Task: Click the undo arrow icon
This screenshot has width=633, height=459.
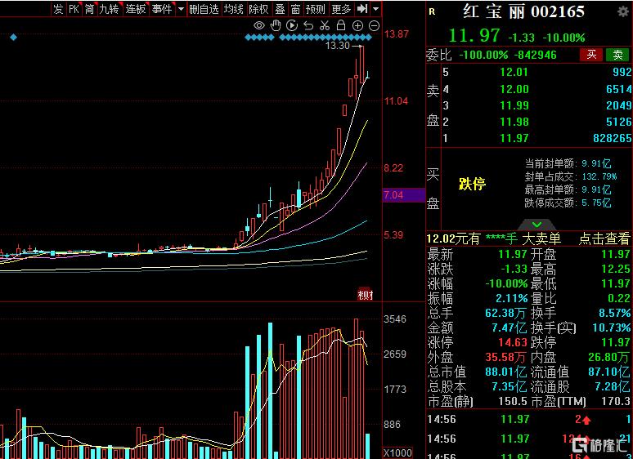Action: point(308,26)
